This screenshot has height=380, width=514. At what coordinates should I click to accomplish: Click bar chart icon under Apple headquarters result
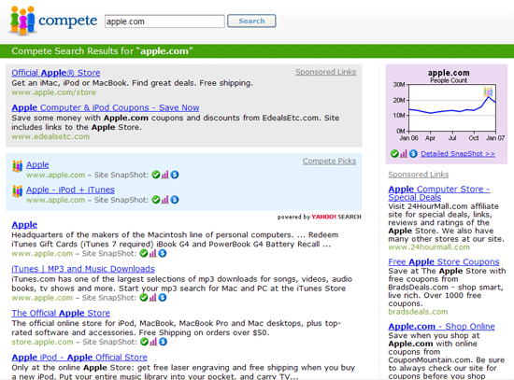click(x=152, y=253)
